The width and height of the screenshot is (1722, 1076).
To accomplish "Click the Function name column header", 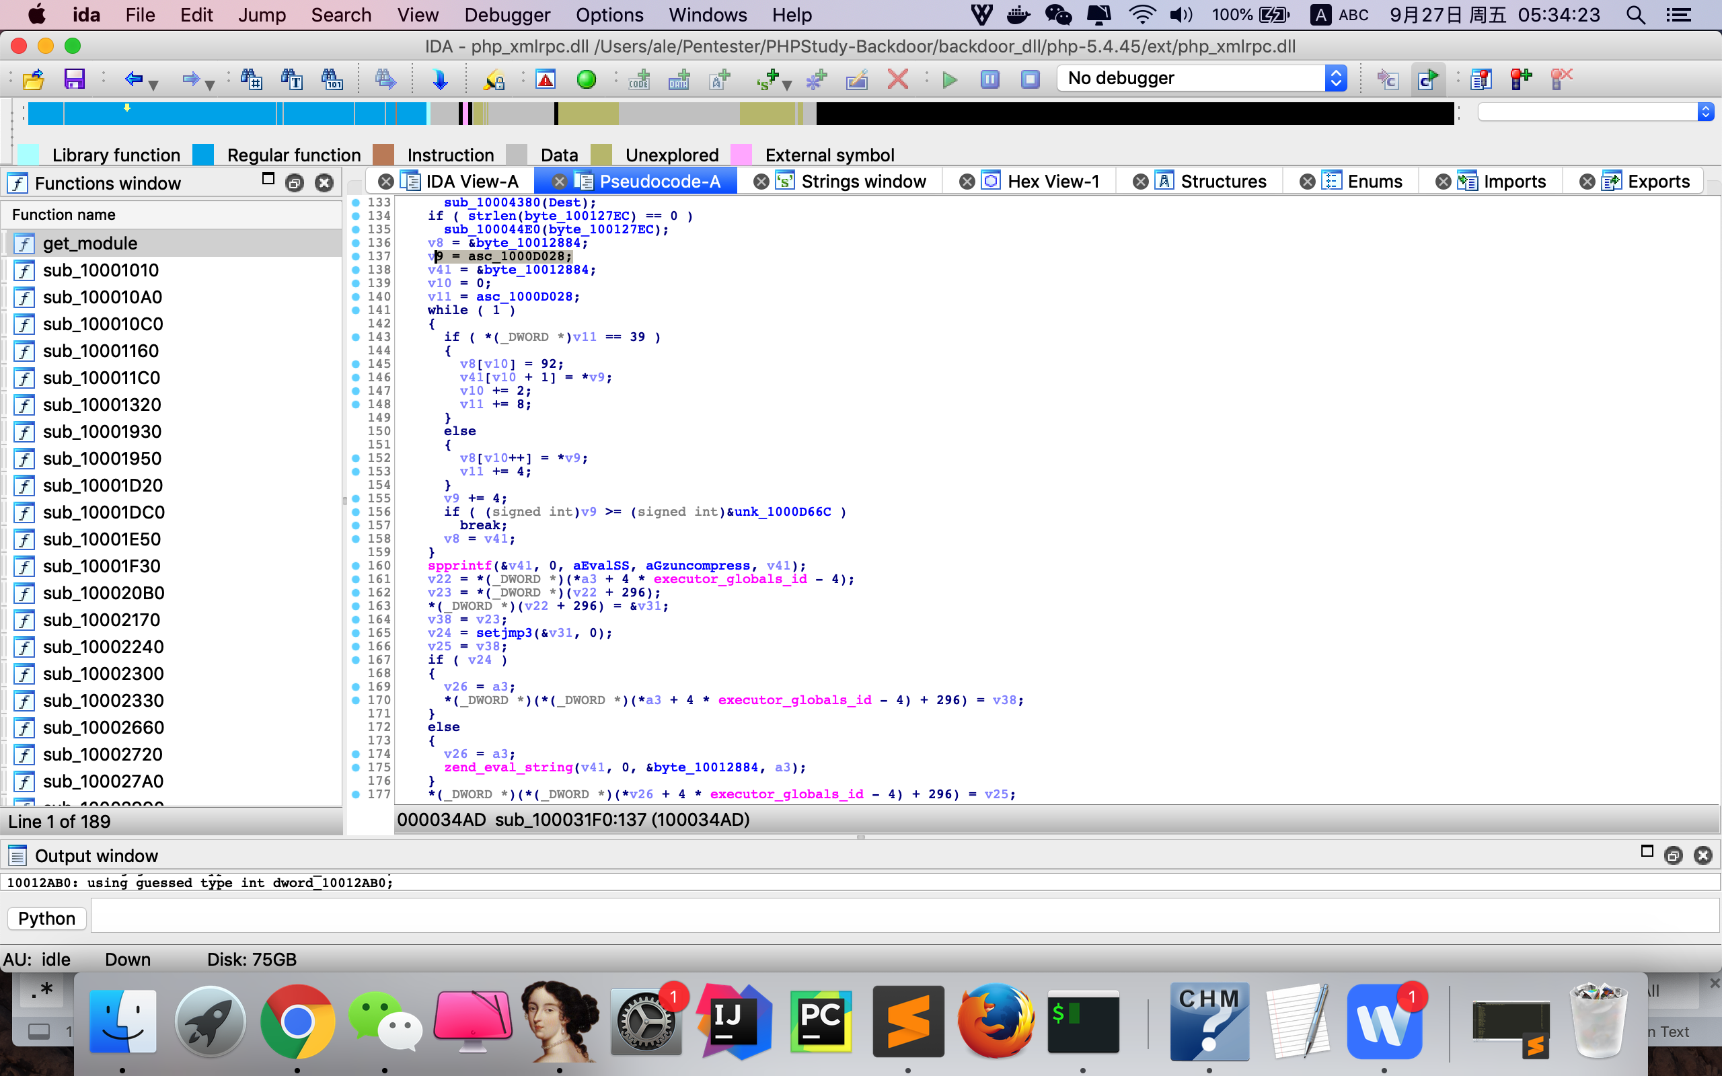I will (x=172, y=215).
